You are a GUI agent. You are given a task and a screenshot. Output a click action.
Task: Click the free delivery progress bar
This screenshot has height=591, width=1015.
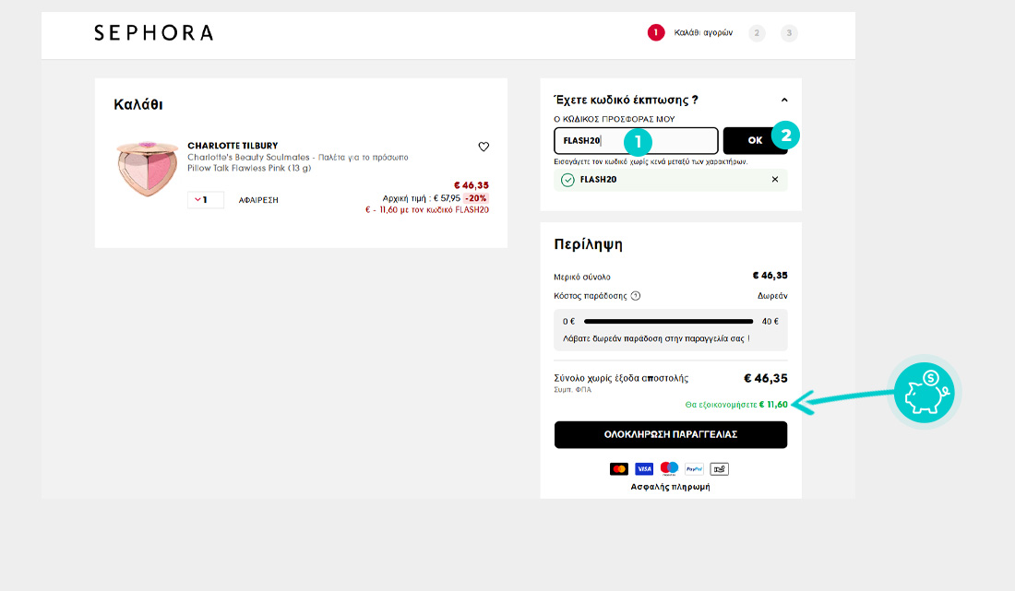point(670,322)
